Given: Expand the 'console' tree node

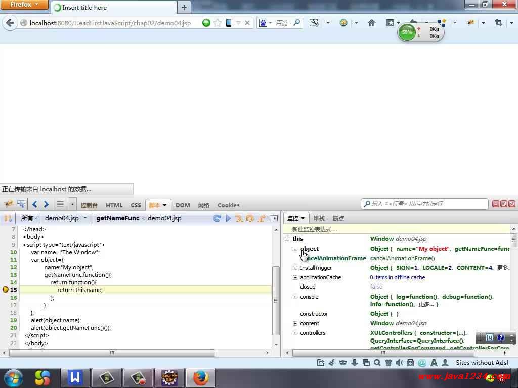Looking at the screenshot, I should click(x=295, y=297).
